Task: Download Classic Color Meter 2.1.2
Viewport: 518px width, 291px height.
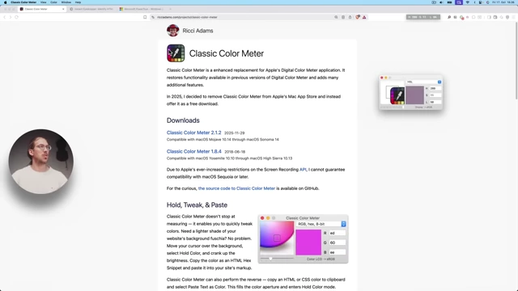Action: coord(194,133)
